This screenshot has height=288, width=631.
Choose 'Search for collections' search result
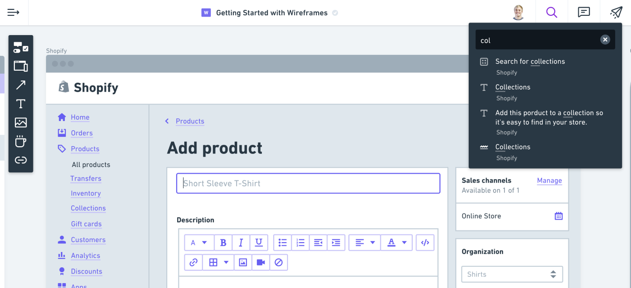click(x=530, y=62)
